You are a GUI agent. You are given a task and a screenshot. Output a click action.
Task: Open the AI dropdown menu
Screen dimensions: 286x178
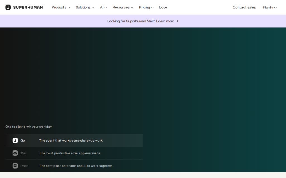(x=103, y=7)
